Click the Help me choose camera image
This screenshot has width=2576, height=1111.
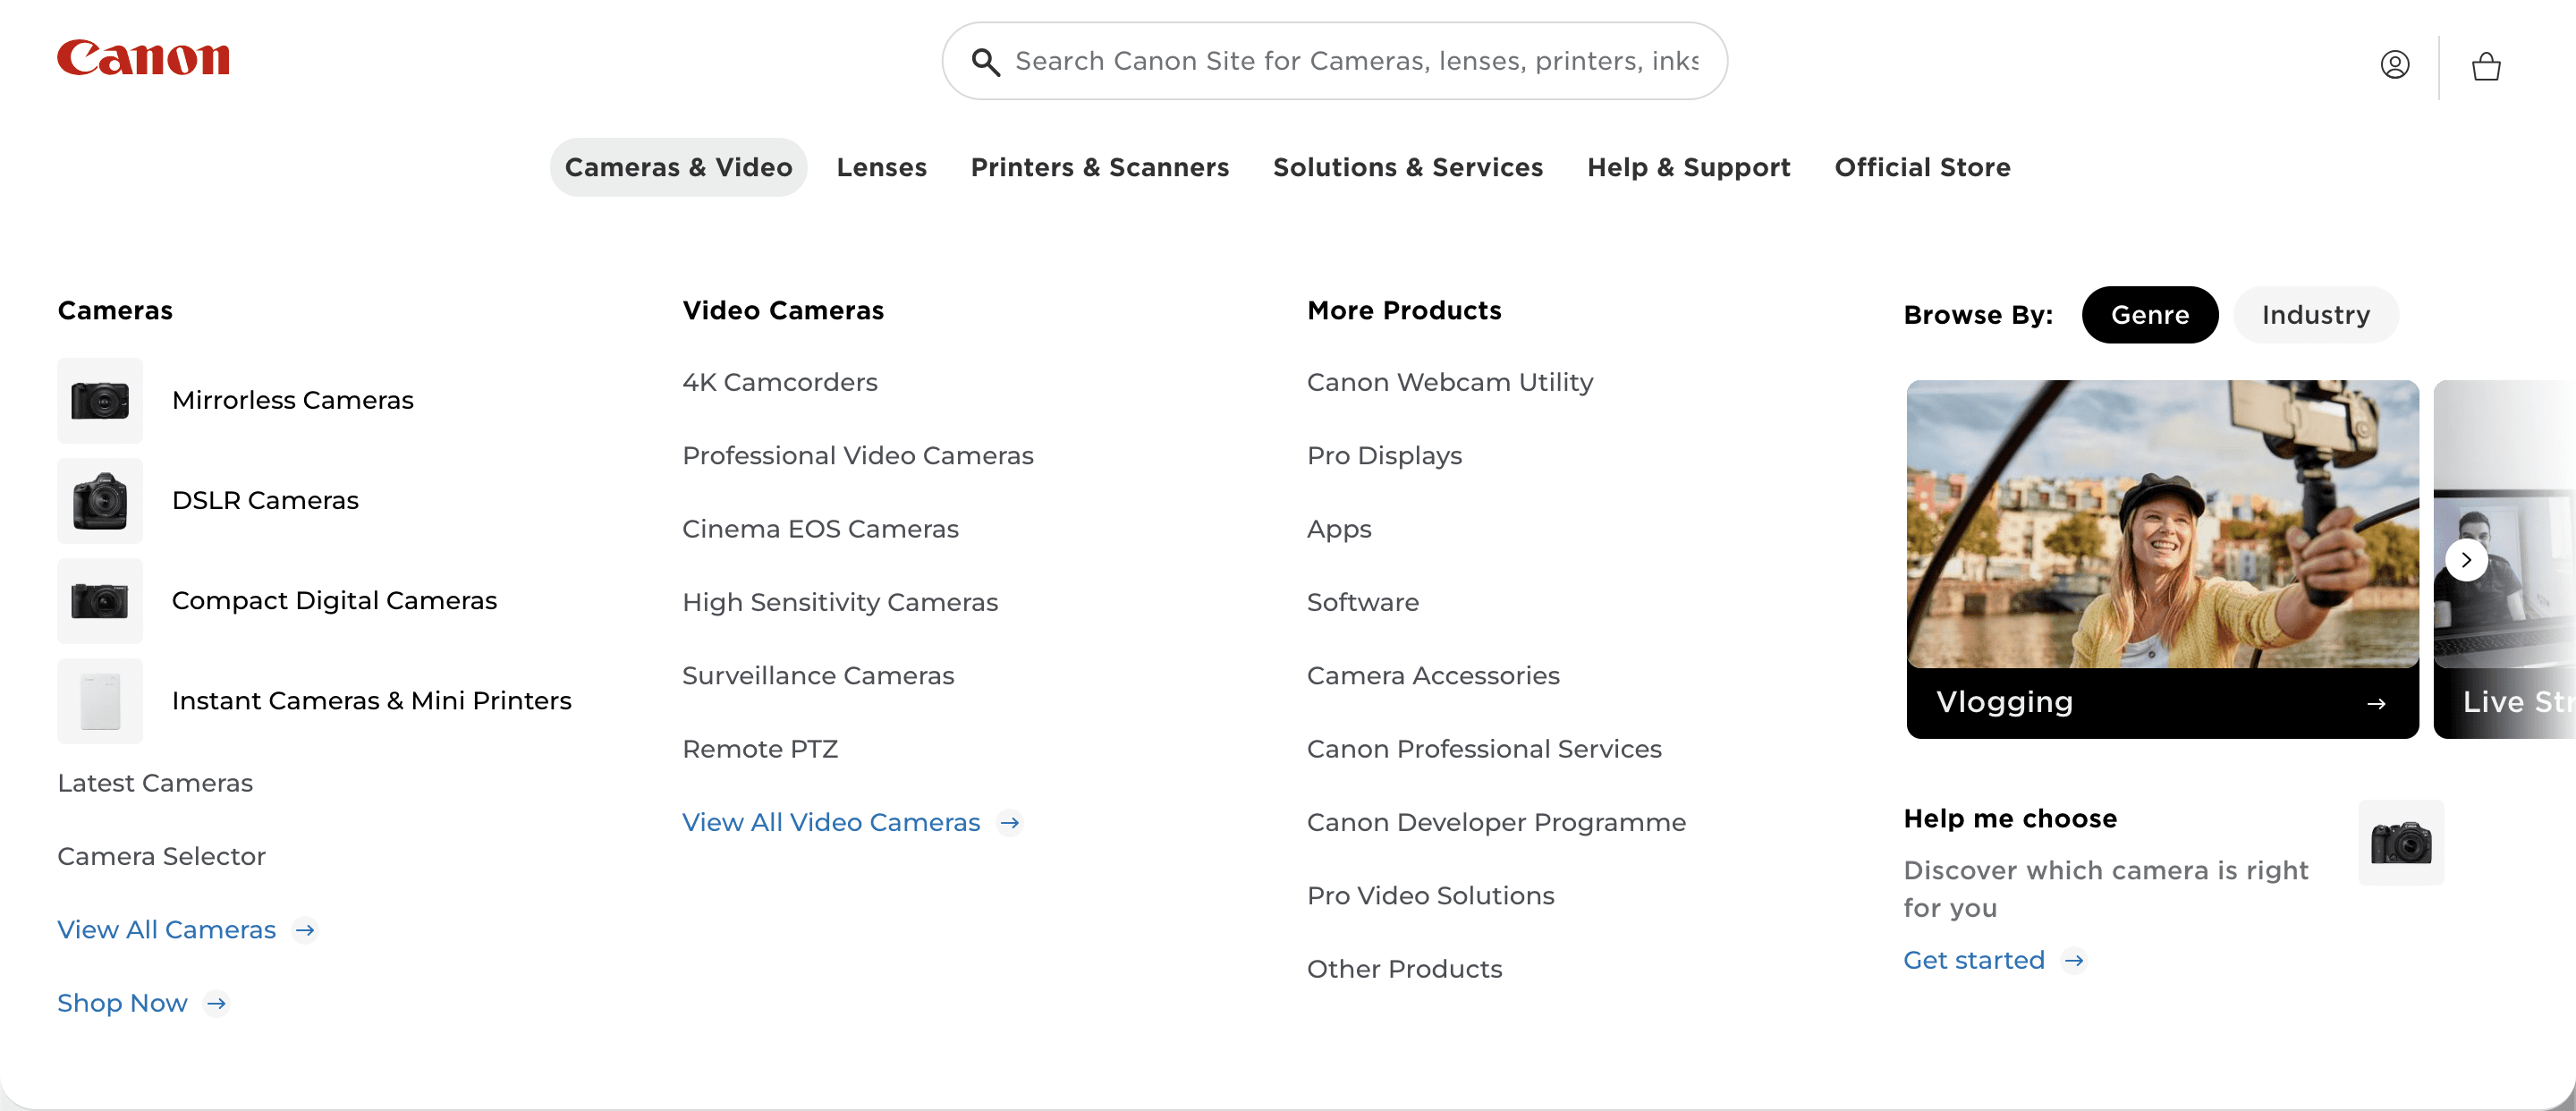click(2400, 842)
